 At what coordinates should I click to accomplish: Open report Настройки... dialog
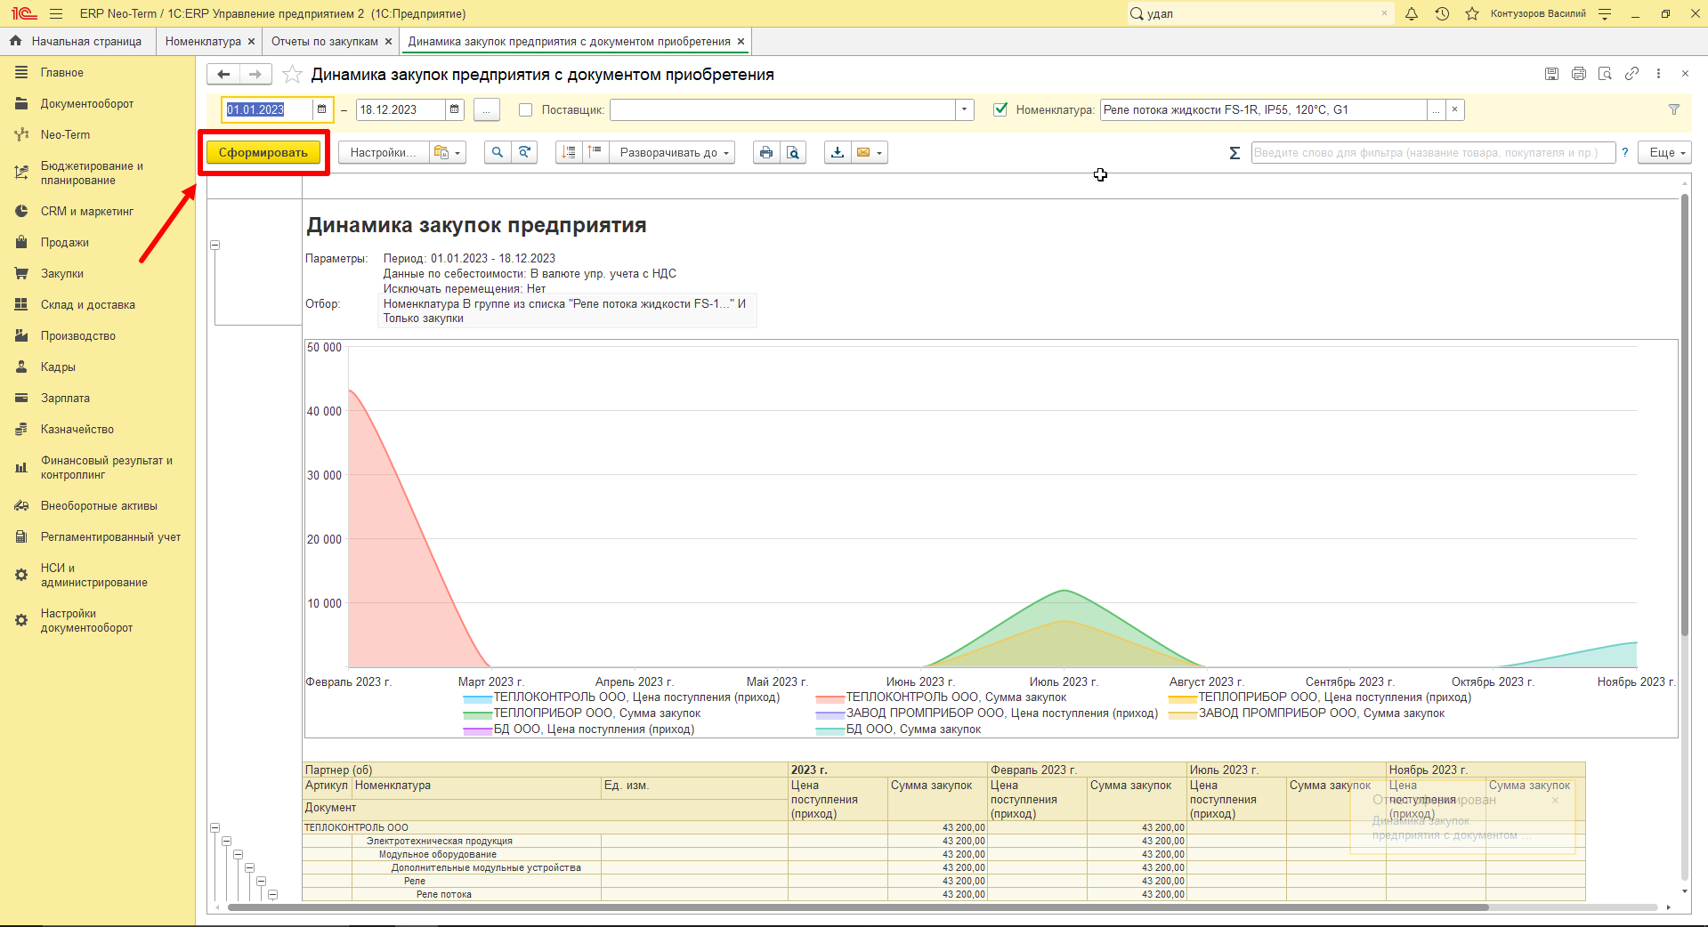click(383, 153)
